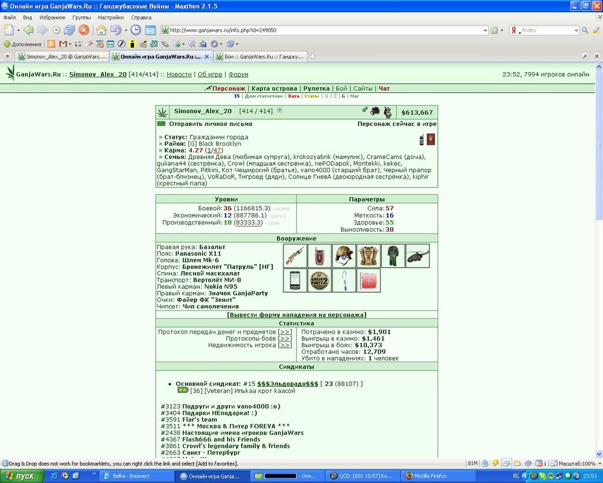The height and width of the screenshot is (483, 603).
Task: Click the Nokia N95 phone image
Action: [295, 280]
